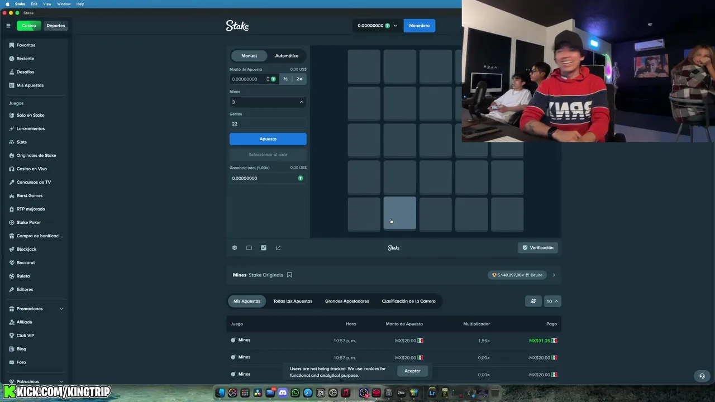715x402 pixels.
Task: Click the 1,56× multiplier value
Action: 484,341
